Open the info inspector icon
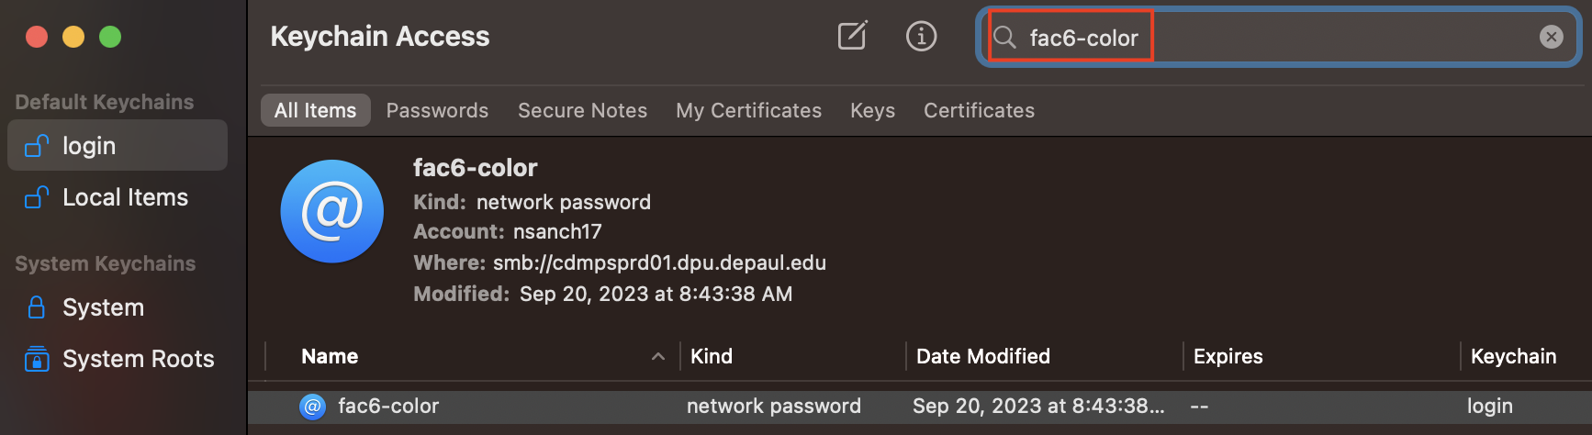This screenshot has height=435, width=1592. [921, 36]
